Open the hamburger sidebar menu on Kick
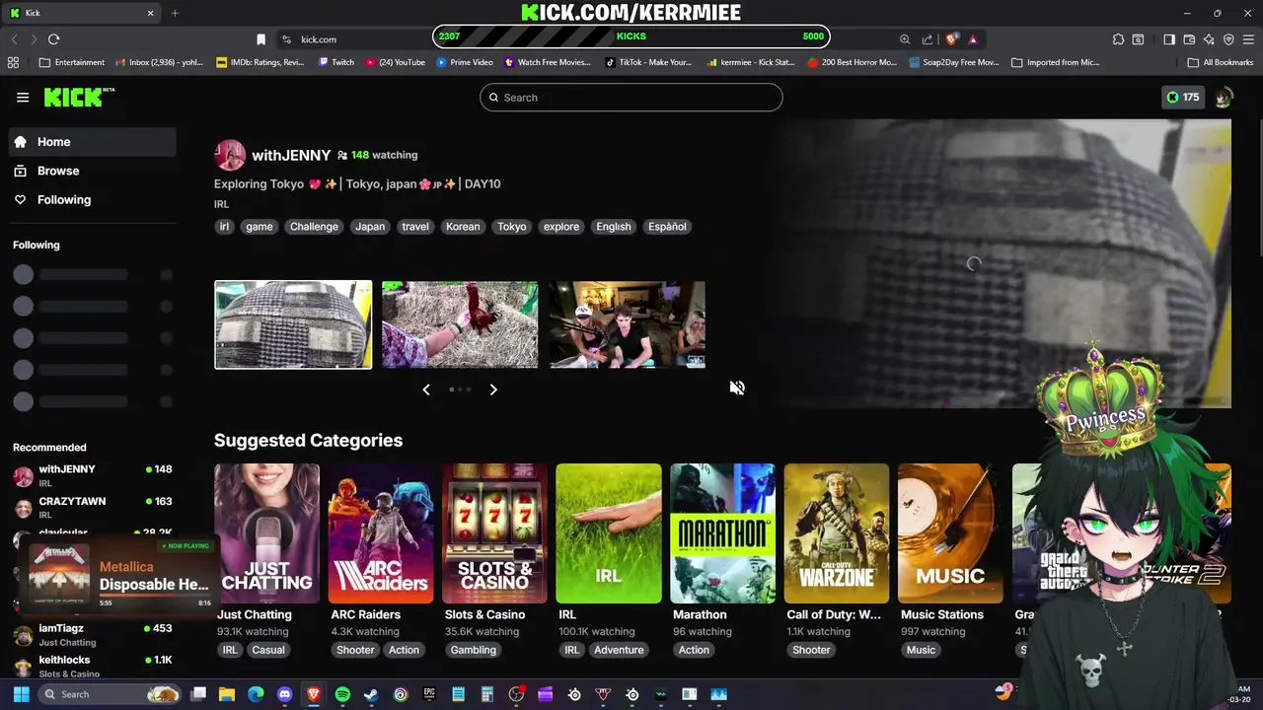 pos(23,97)
